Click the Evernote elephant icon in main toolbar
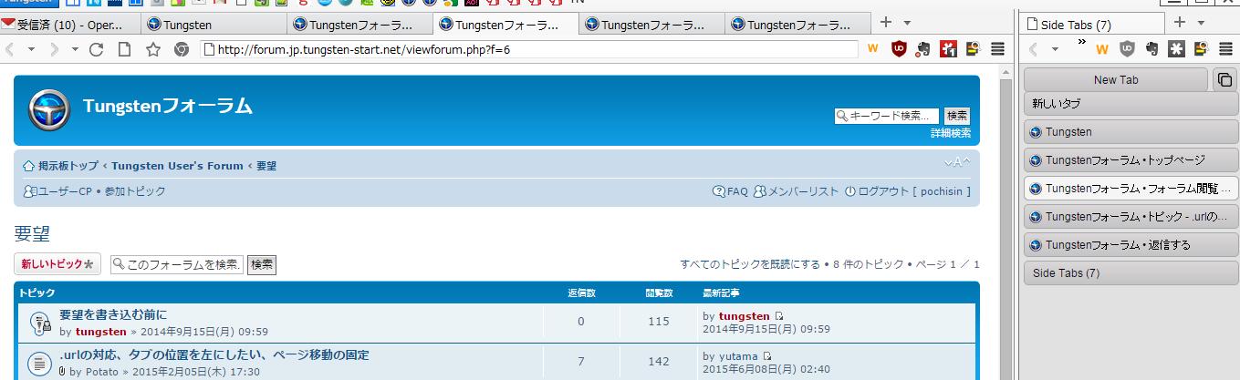Image resolution: width=1240 pixels, height=380 pixels. click(923, 48)
